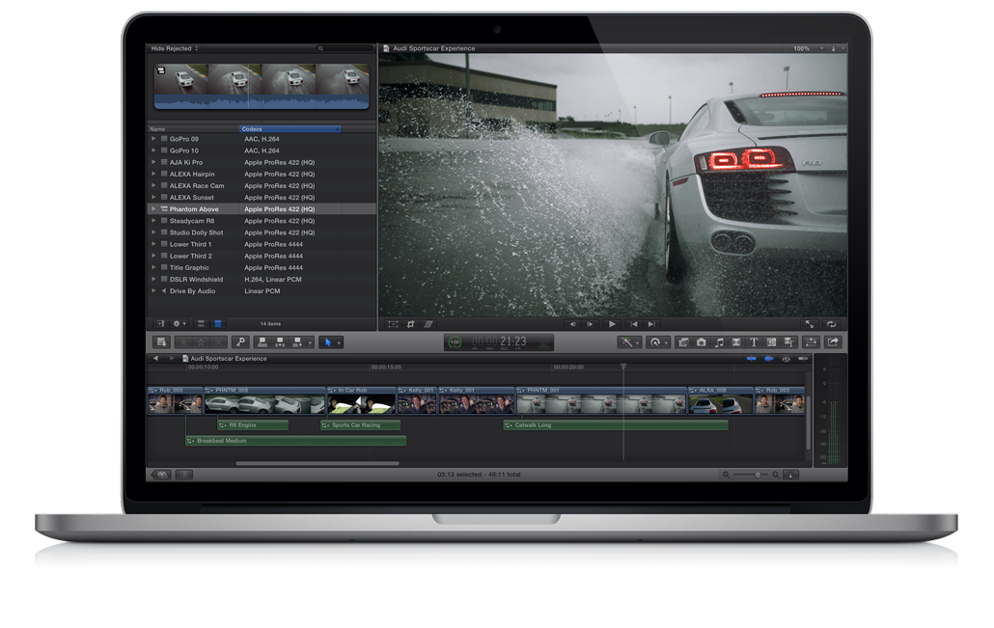Open the Titles browser with the T icon
Viewport: 994px width, 628px height.
(x=754, y=341)
